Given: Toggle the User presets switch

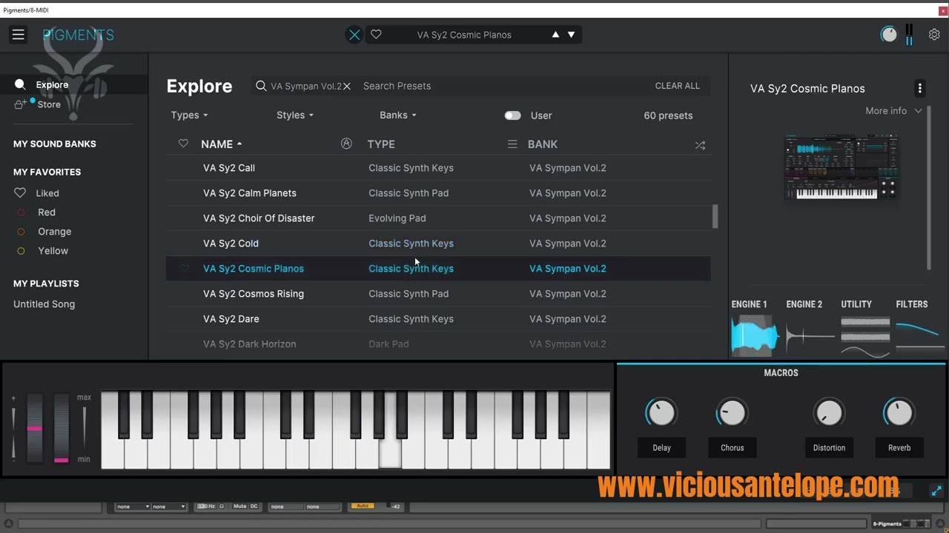Looking at the screenshot, I should (x=512, y=115).
